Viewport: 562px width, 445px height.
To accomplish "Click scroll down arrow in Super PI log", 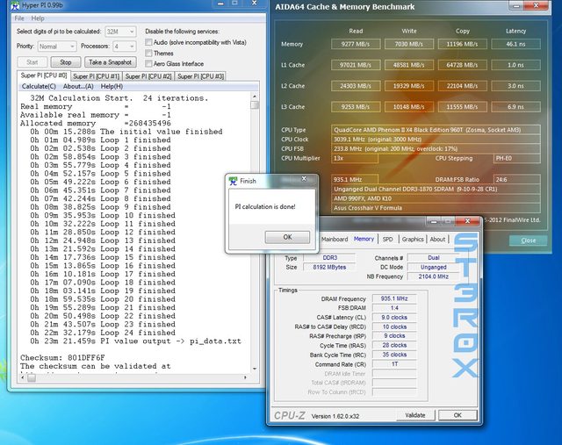I will coord(255,369).
